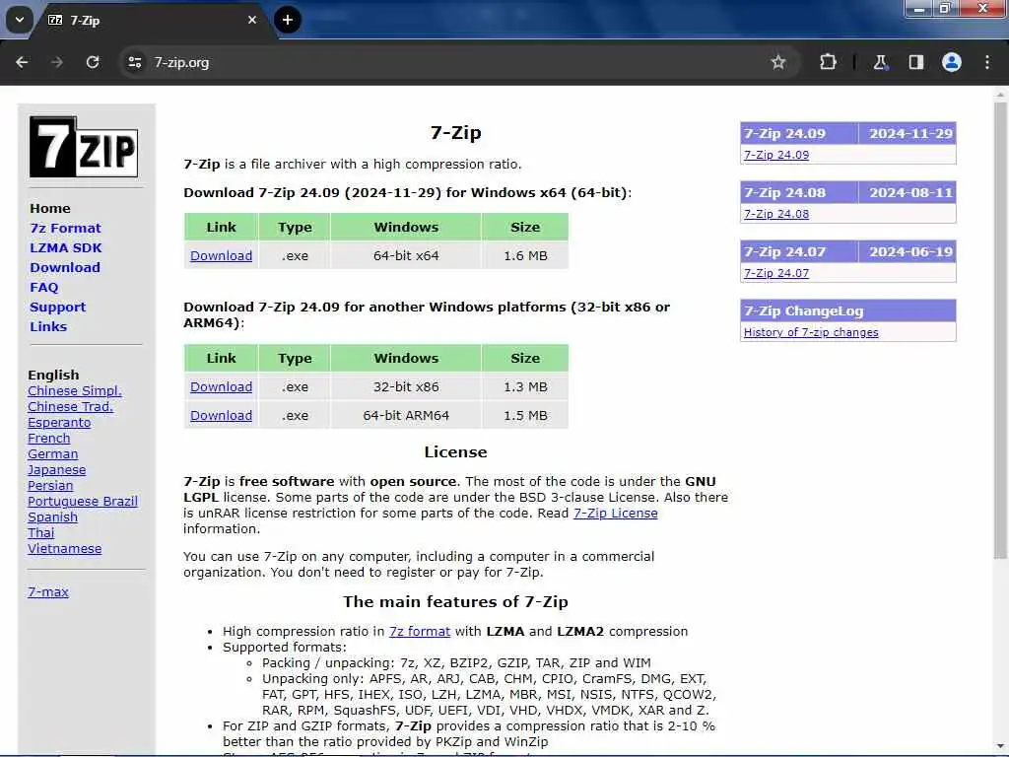Reload the 7-zip.org page
1009x757 pixels.
[x=93, y=62]
